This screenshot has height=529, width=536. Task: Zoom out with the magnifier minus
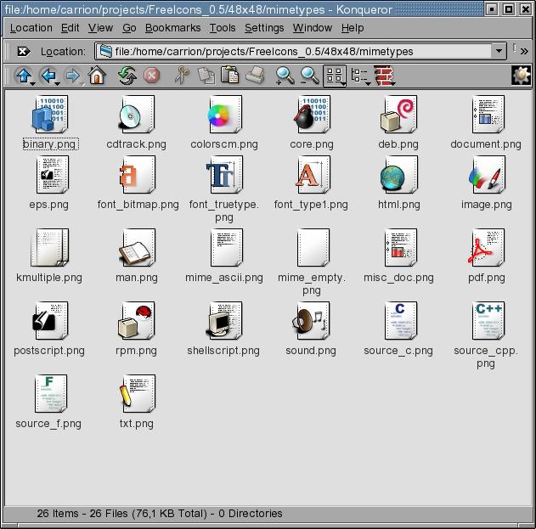pos(309,76)
